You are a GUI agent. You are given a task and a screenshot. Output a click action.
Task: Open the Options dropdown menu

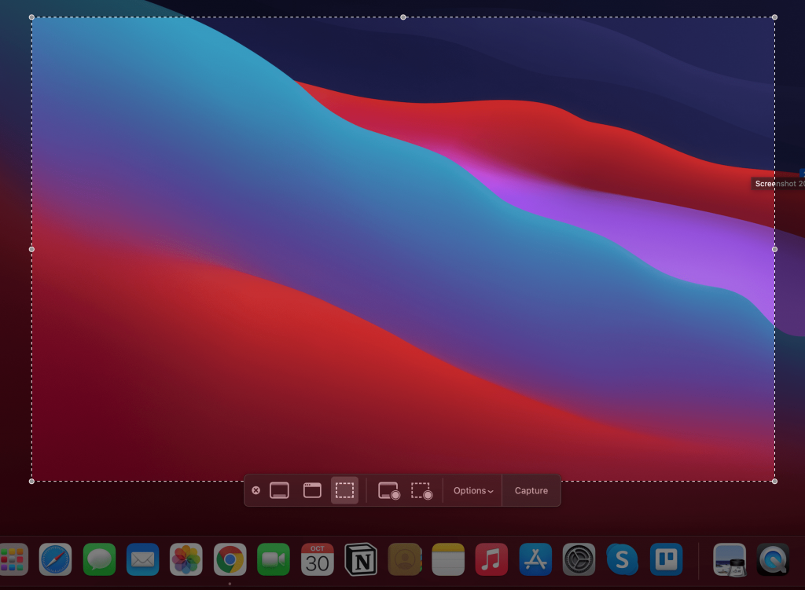tap(472, 491)
